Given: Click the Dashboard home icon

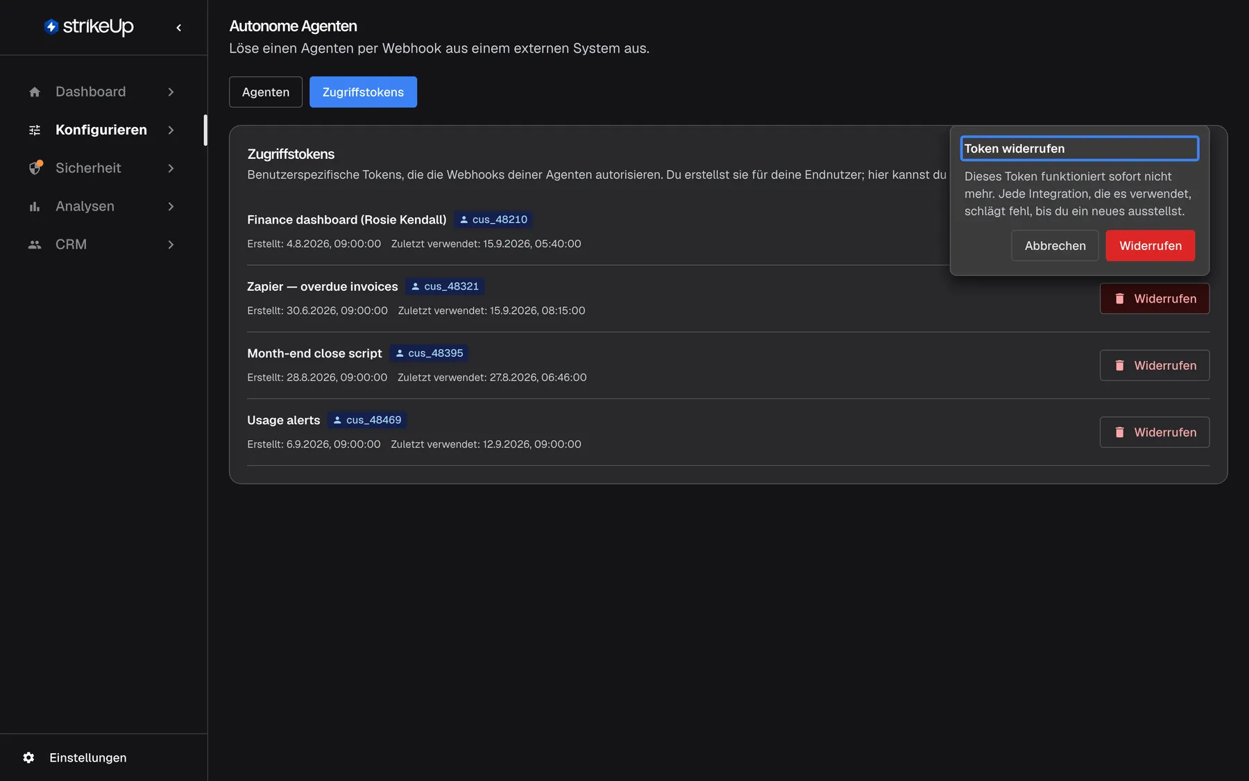Looking at the screenshot, I should (x=35, y=92).
